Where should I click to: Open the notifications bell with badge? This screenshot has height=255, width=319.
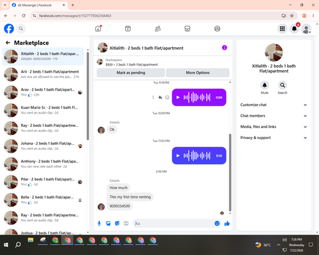[x=294, y=29]
